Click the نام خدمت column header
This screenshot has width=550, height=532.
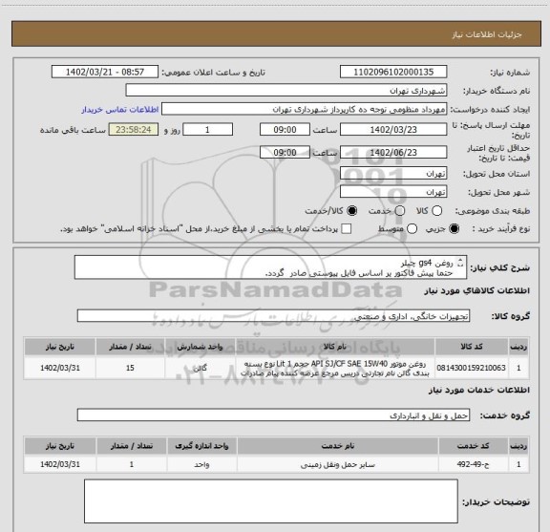tap(337, 446)
